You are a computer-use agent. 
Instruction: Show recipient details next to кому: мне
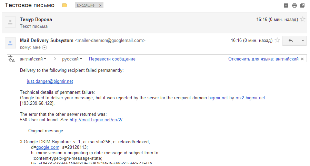point(44,47)
